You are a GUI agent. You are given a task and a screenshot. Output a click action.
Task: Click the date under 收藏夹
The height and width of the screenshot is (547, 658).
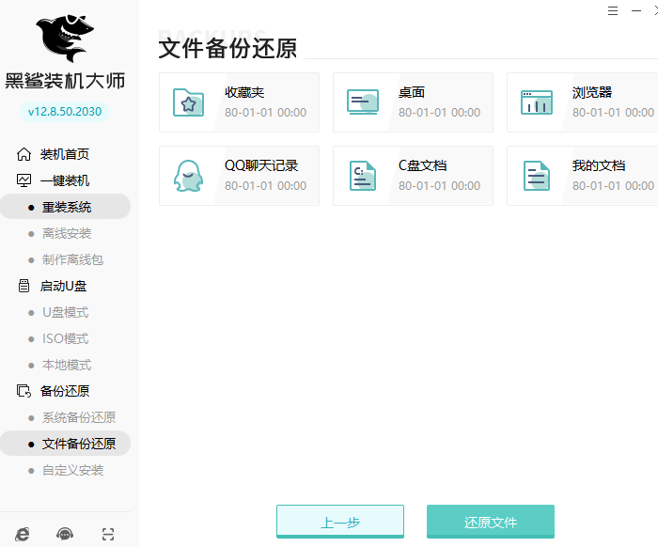(265, 113)
